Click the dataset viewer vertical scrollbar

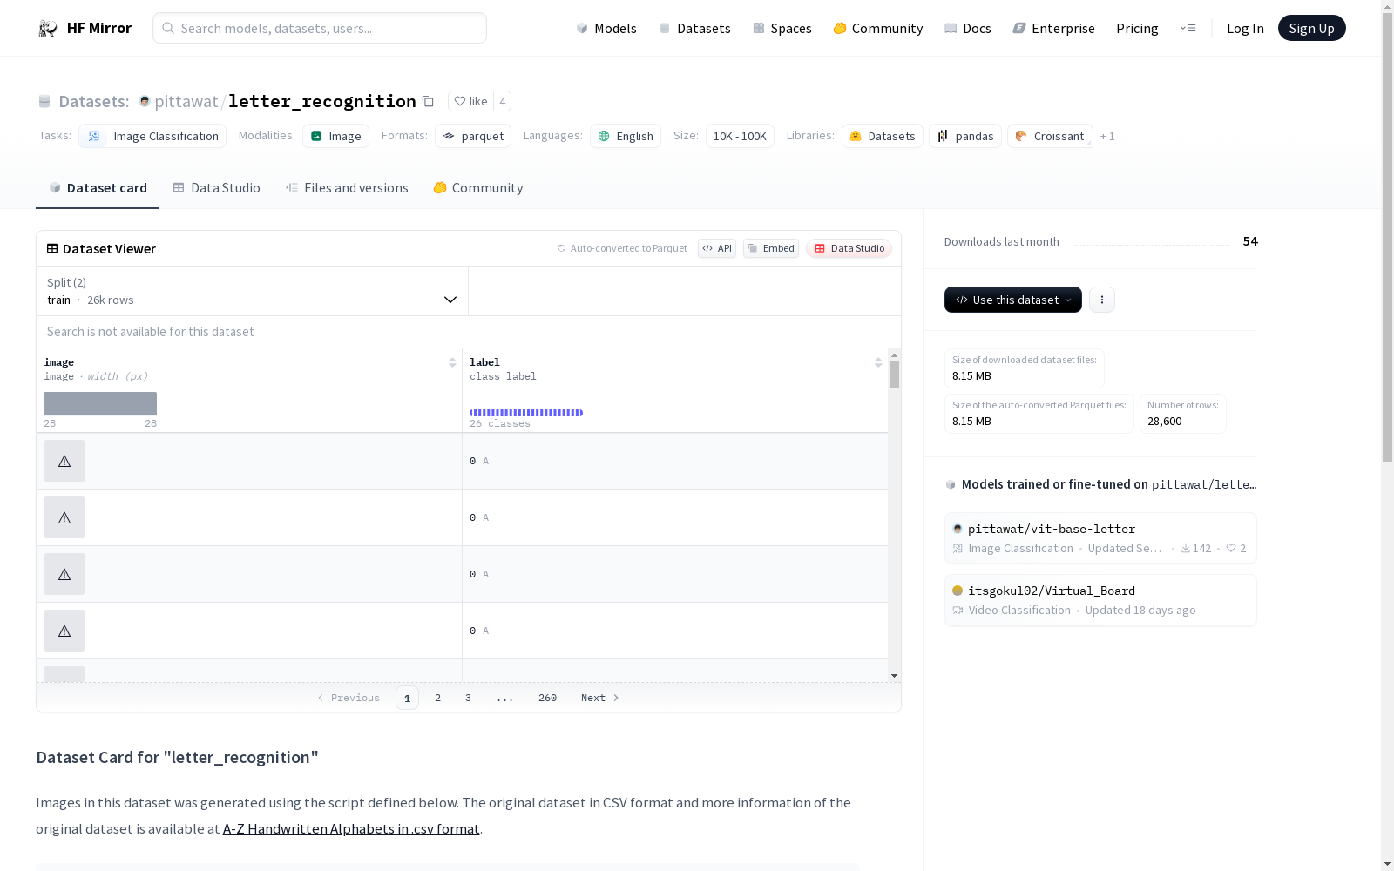894,375
